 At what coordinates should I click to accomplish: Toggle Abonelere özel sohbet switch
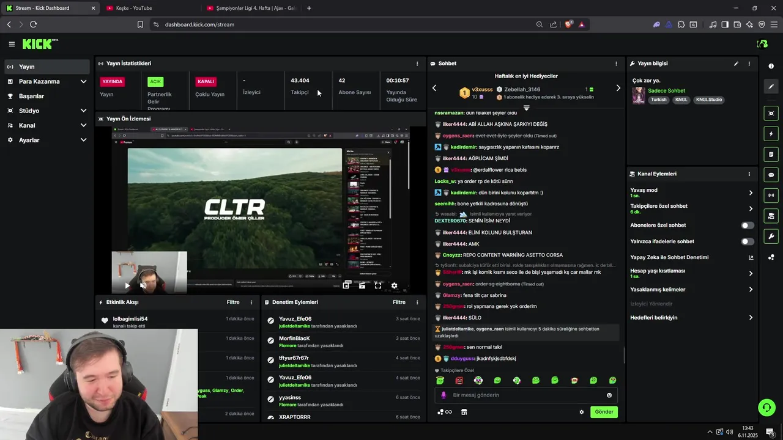point(748,226)
